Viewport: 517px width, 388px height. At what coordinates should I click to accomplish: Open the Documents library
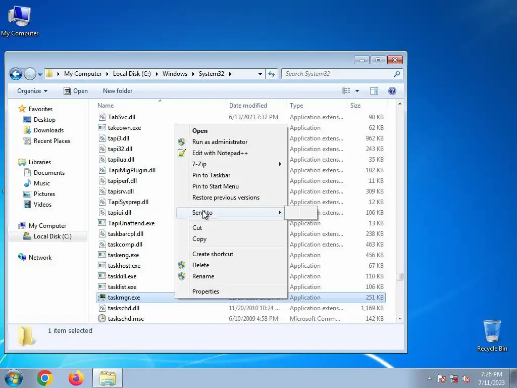(x=44, y=173)
